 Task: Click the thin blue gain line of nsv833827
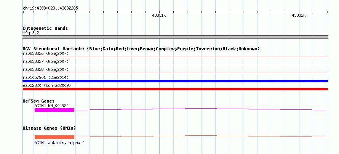click(x=175, y=65)
